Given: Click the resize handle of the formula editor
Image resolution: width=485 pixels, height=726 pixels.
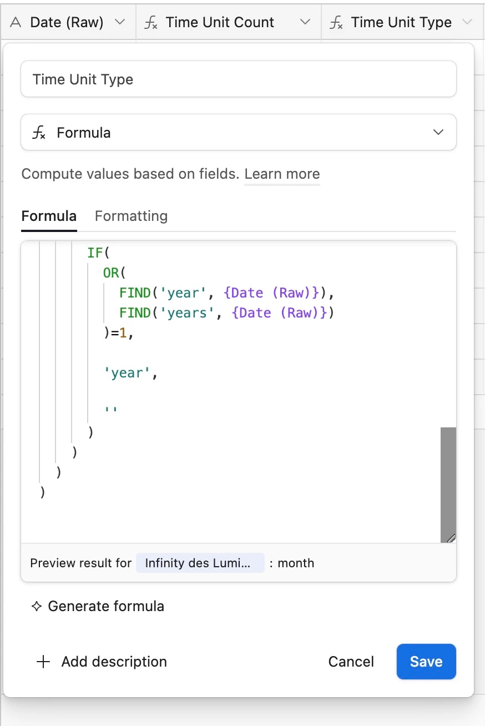Looking at the screenshot, I should coord(451,538).
